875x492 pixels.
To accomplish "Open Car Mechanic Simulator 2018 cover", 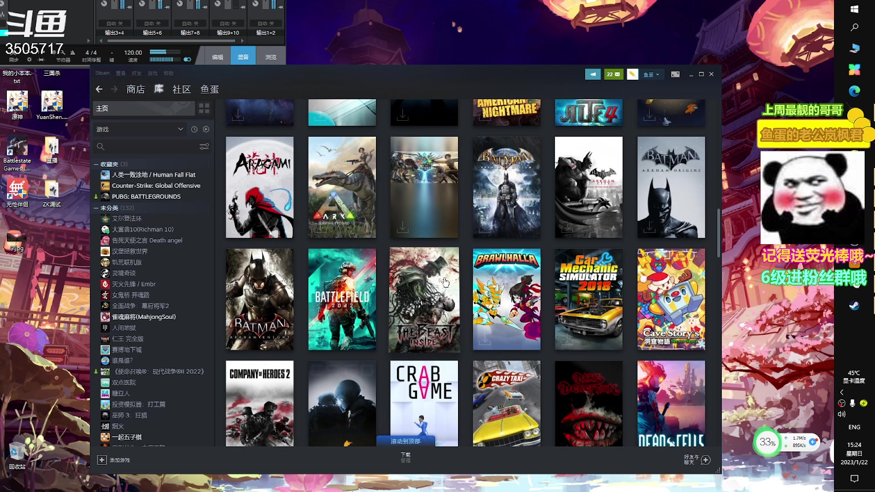I will point(588,300).
